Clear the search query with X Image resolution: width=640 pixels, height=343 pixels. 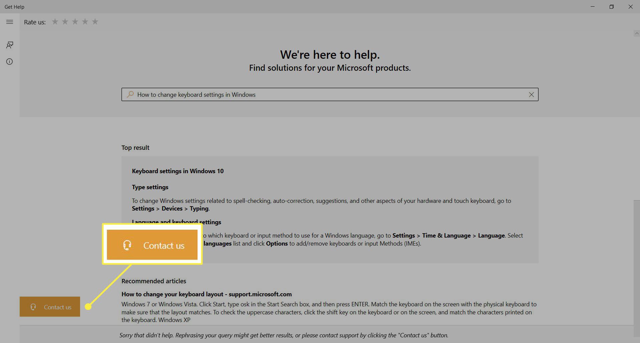[531, 95]
